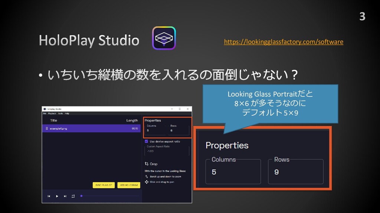Viewport: 380px width, 213px height.
Task: Select the example1.png playlist row
Action: [x=91, y=128]
